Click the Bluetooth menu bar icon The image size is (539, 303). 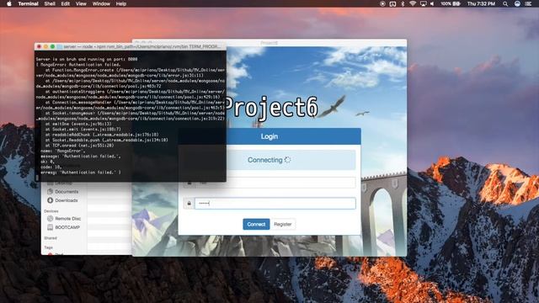(403, 3)
